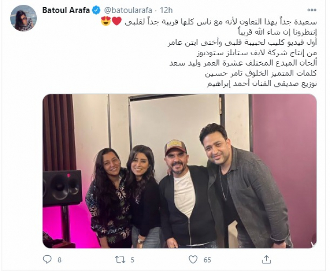Viewport: 330px width, 271px height.
Task: Open the share tweet upload icon
Action: [266, 259]
